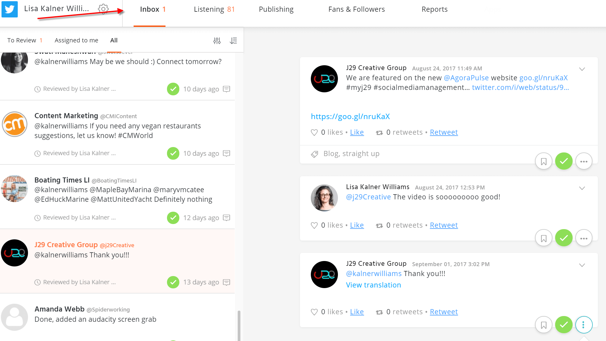
Task: Open the Reports tab
Action: click(x=434, y=9)
